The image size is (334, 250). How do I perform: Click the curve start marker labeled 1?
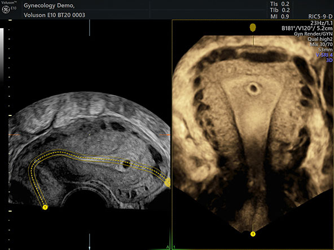(45, 207)
